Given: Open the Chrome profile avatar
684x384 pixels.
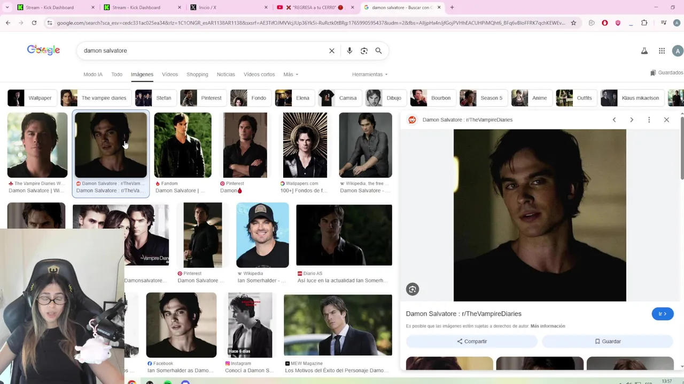Looking at the screenshot, I should (x=678, y=23).
